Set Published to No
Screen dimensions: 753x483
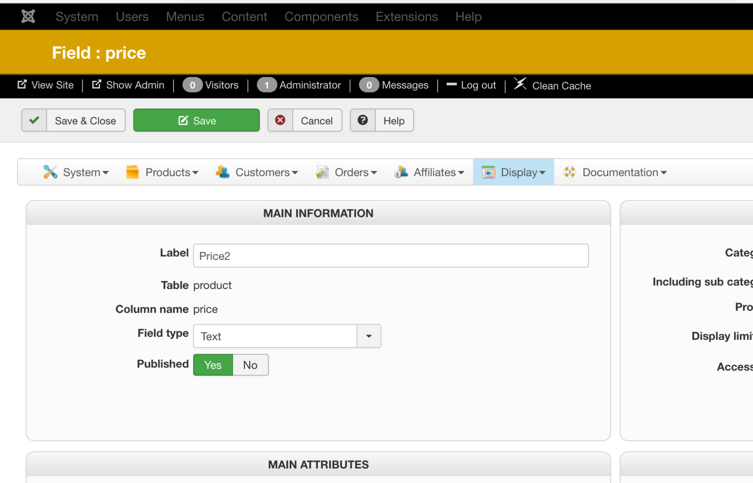(x=250, y=365)
